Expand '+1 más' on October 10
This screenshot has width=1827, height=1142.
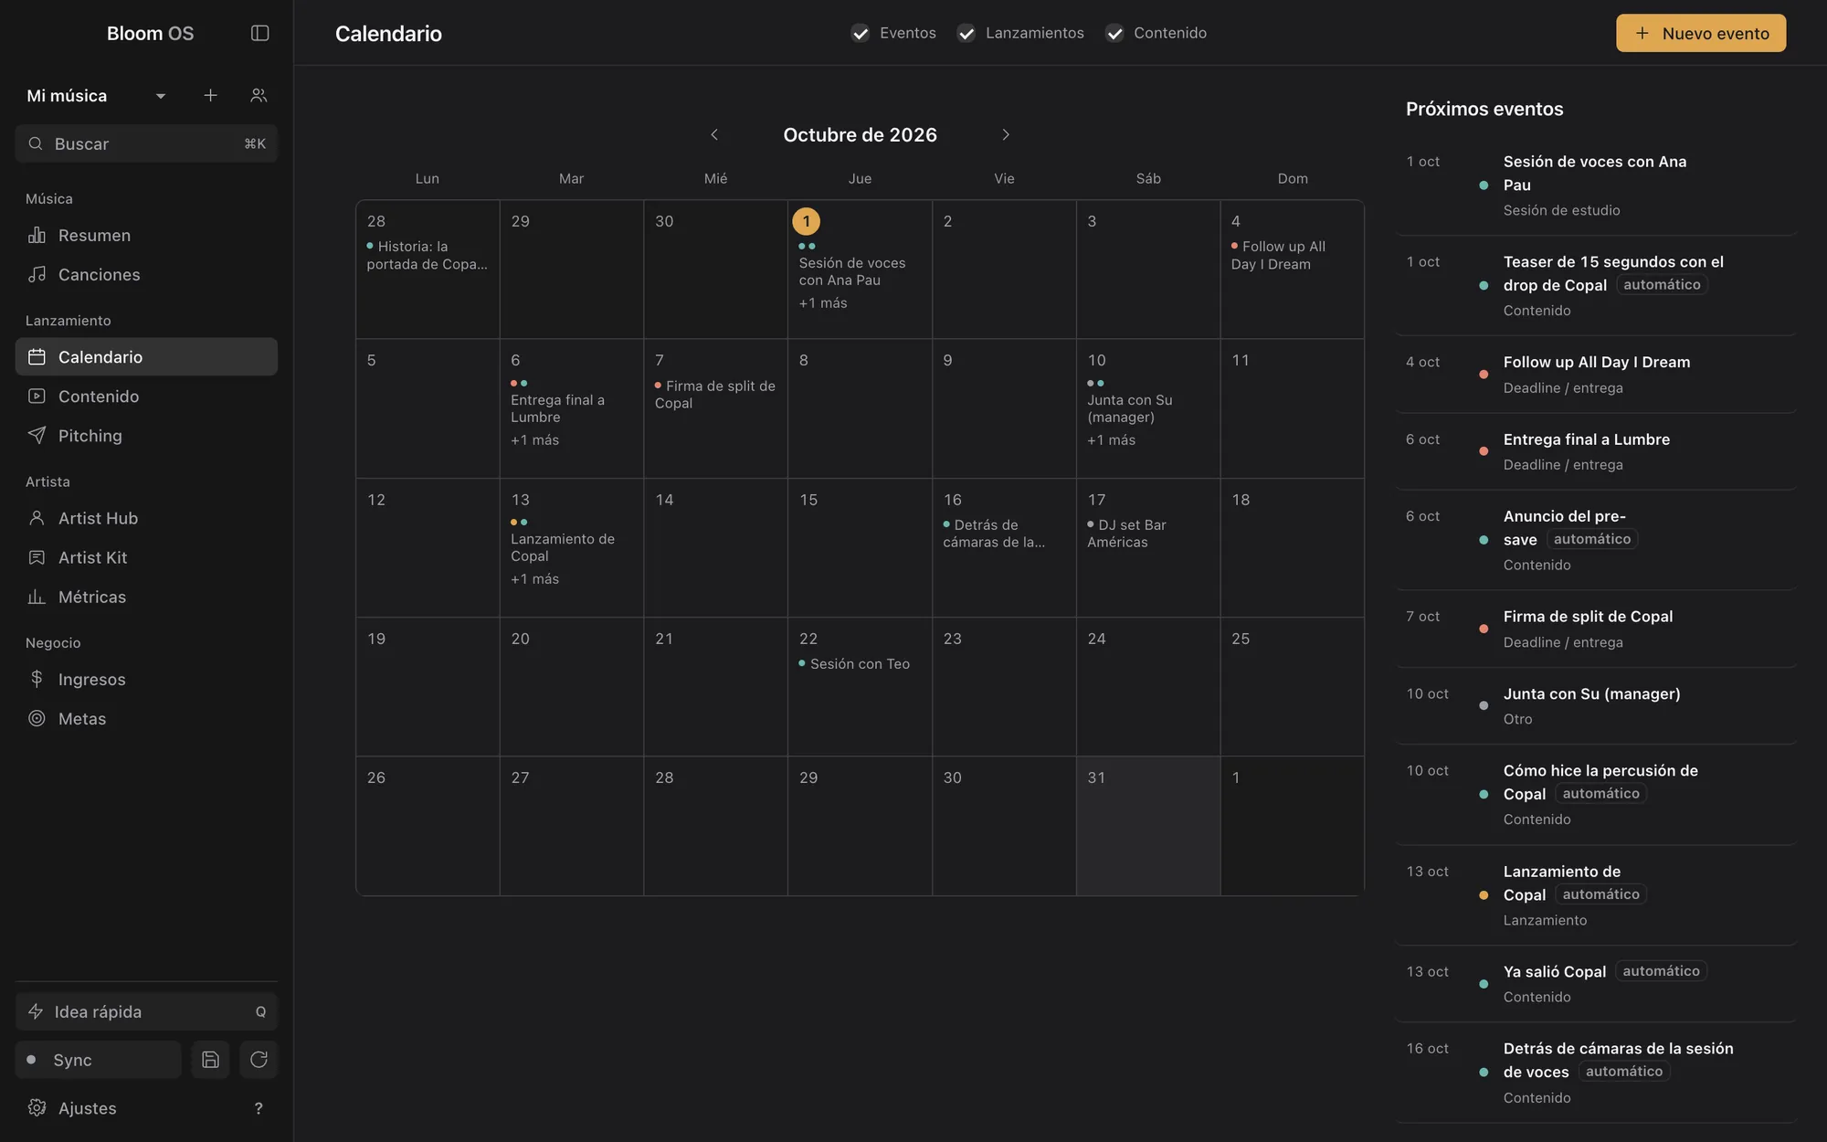[x=1111, y=440]
